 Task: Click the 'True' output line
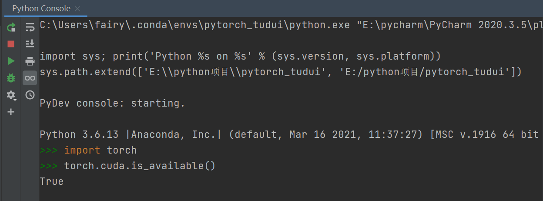pos(52,181)
